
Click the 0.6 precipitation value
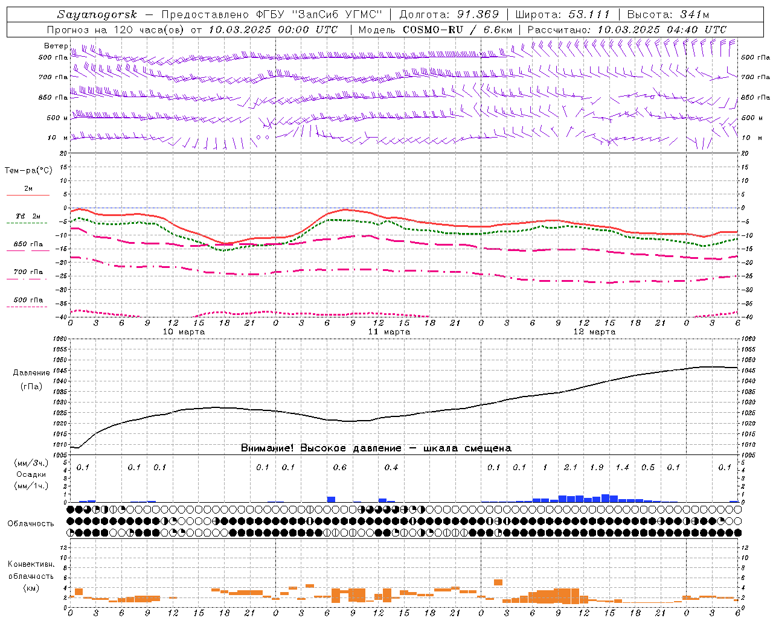coord(340,467)
